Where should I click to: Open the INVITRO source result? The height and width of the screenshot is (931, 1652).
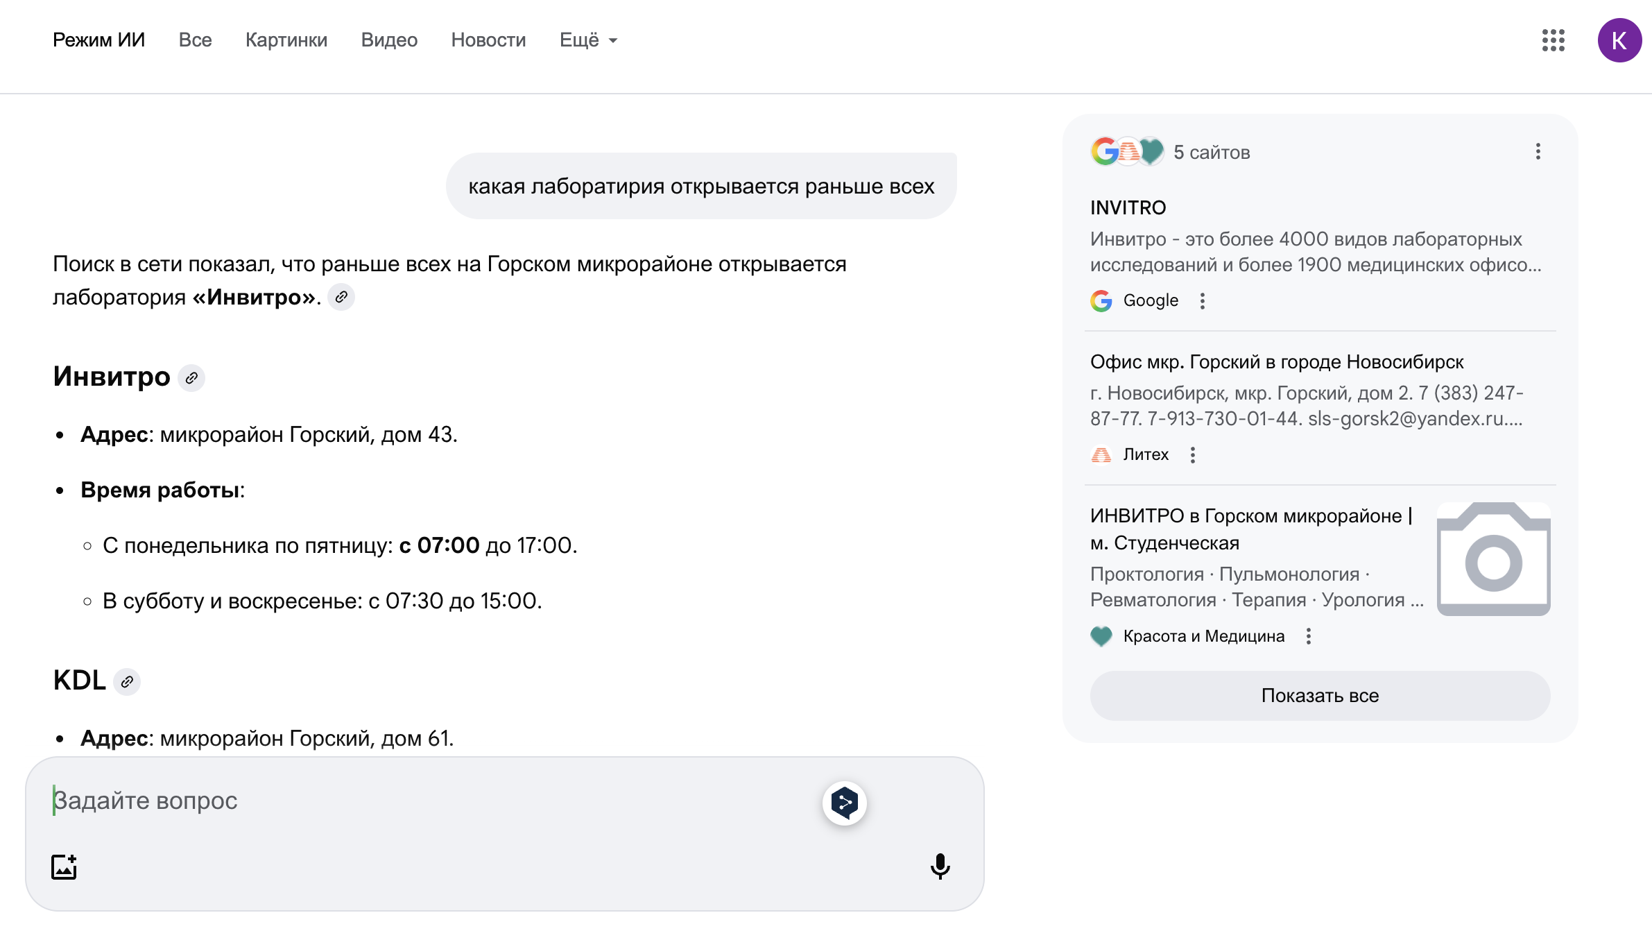1128,207
